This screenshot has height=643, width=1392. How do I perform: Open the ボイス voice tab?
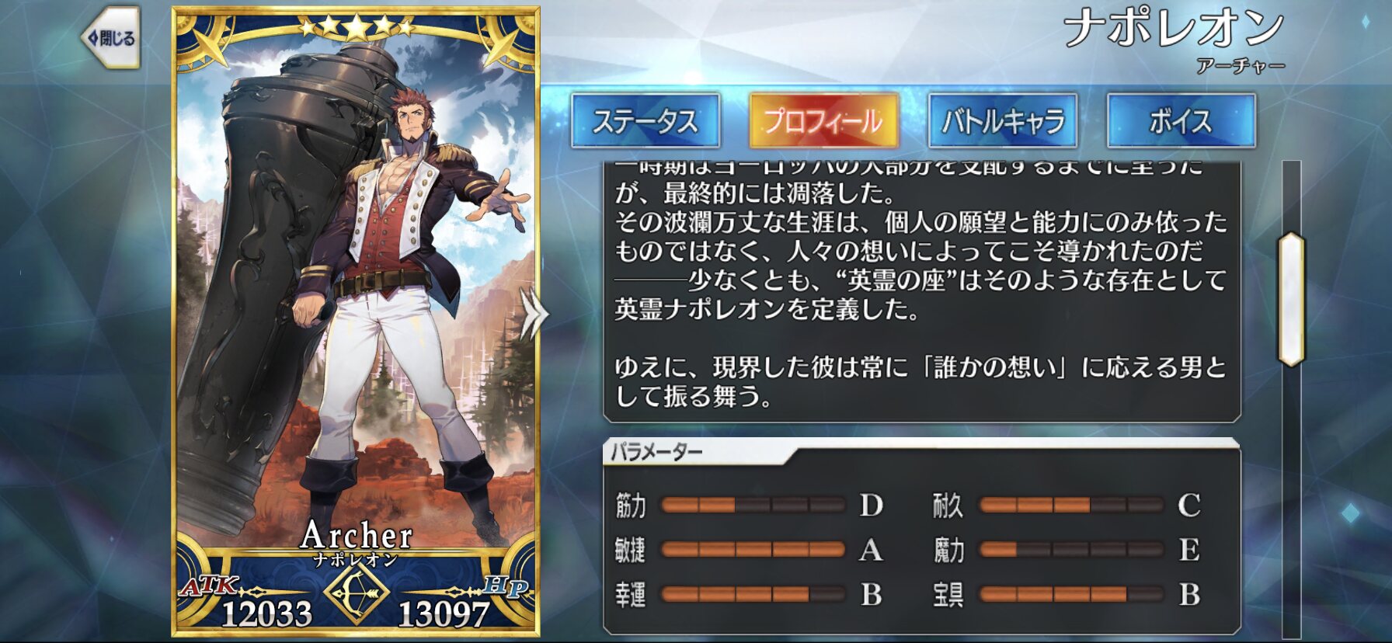click(1181, 121)
